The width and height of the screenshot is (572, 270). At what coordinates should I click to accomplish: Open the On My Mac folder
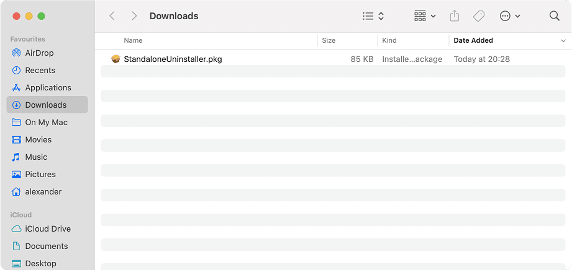[47, 122]
